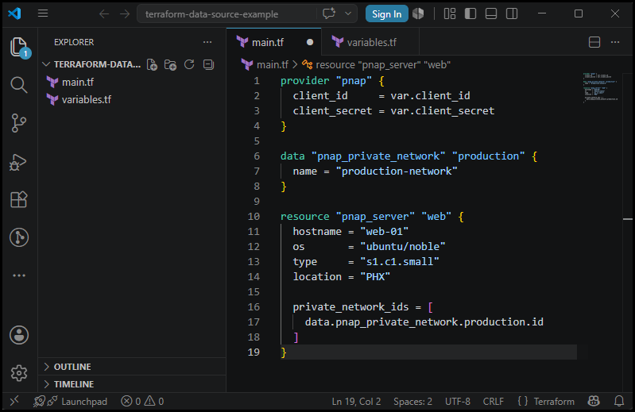Open the Explorer view in activity bar
This screenshot has height=412, width=635.
(x=18, y=47)
